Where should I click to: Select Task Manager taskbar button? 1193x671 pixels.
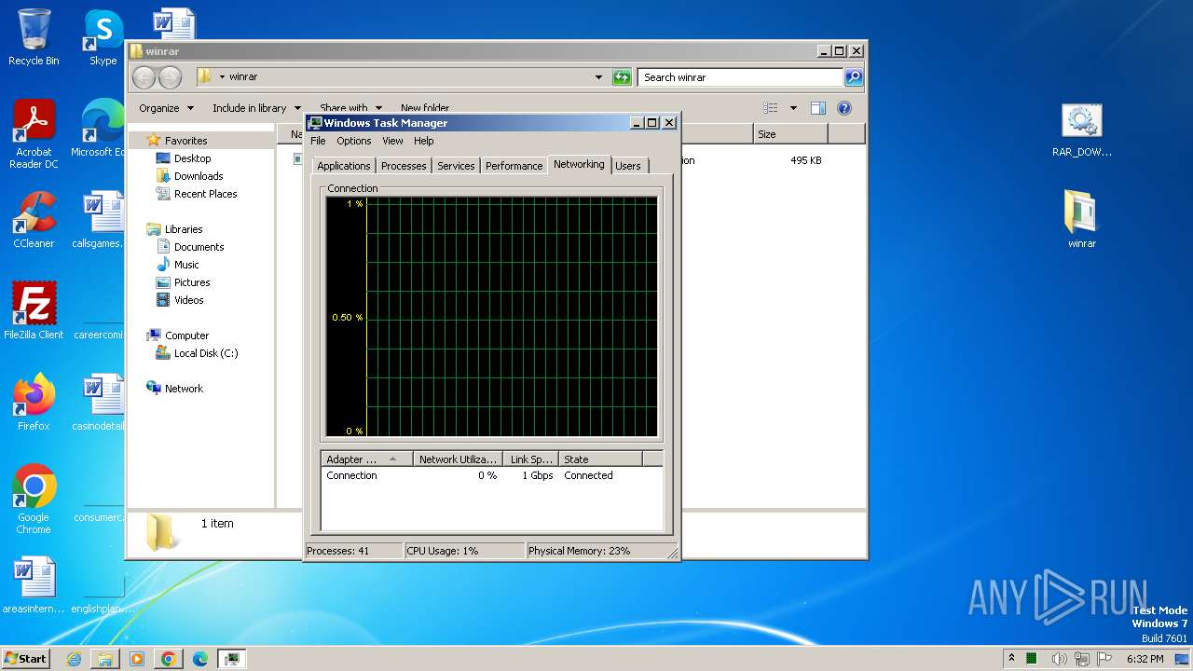[x=231, y=659]
